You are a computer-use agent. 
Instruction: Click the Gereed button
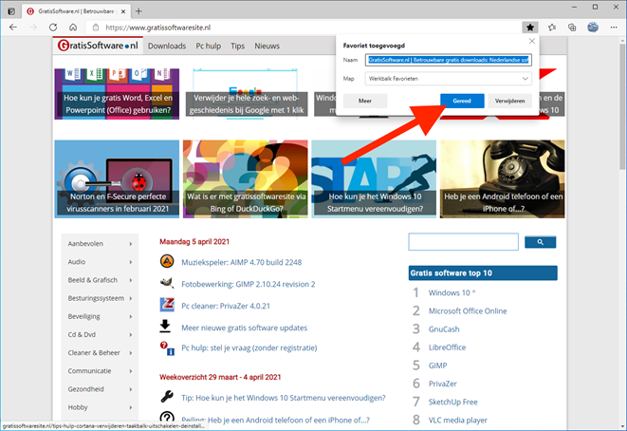[462, 101]
